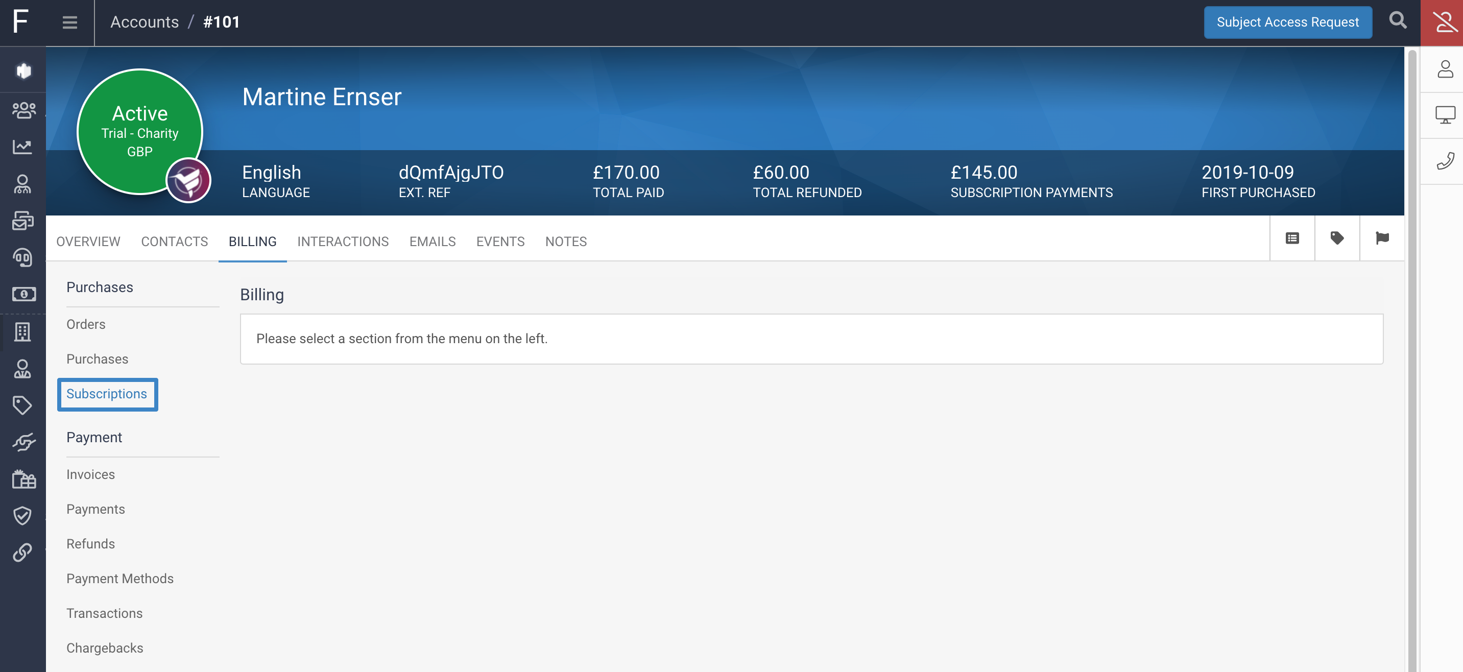The height and width of the screenshot is (672, 1463).
Task: Switch to the Overview tab
Action: 88,242
